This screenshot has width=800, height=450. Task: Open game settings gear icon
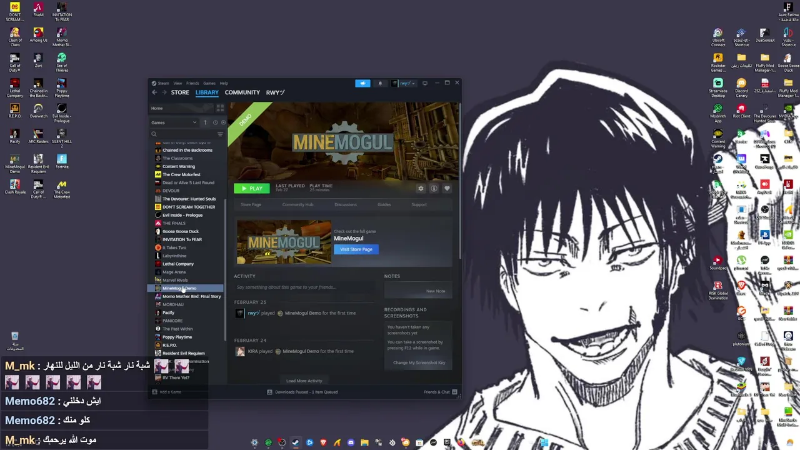tap(421, 188)
